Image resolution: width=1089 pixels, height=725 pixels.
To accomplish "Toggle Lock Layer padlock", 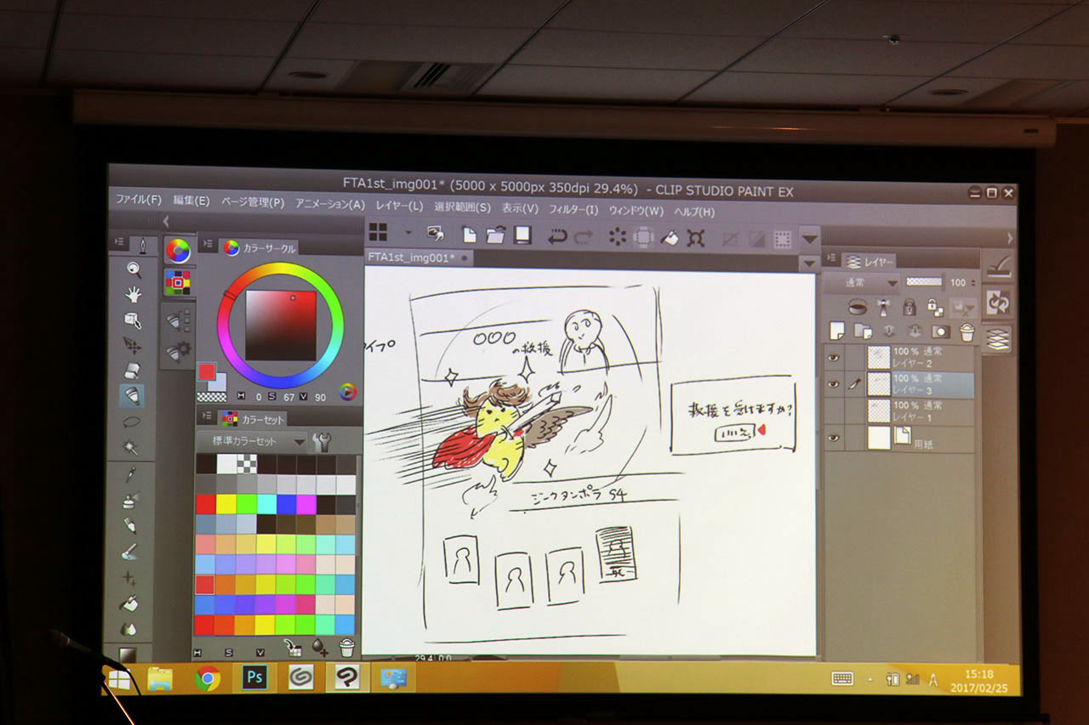I will pos(909,307).
